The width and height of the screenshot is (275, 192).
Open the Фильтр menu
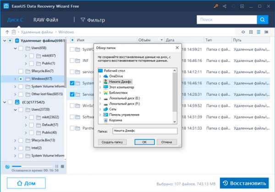coord(93,20)
